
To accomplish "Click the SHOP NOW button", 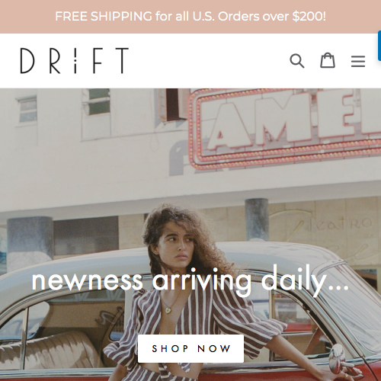I will 190,348.
